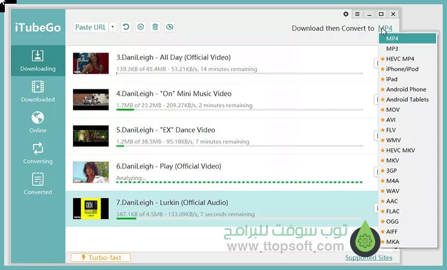Open the Online browser section
Screen dimensions: 447x270
coord(38,122)
